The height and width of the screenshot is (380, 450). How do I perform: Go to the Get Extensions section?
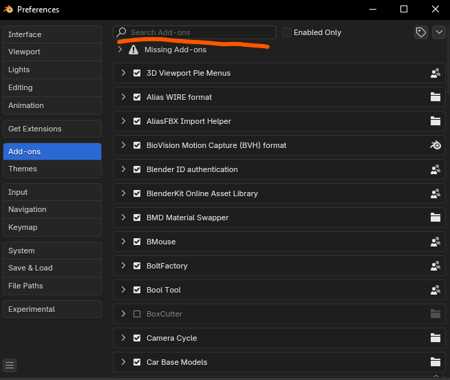[x=52, y=129]
